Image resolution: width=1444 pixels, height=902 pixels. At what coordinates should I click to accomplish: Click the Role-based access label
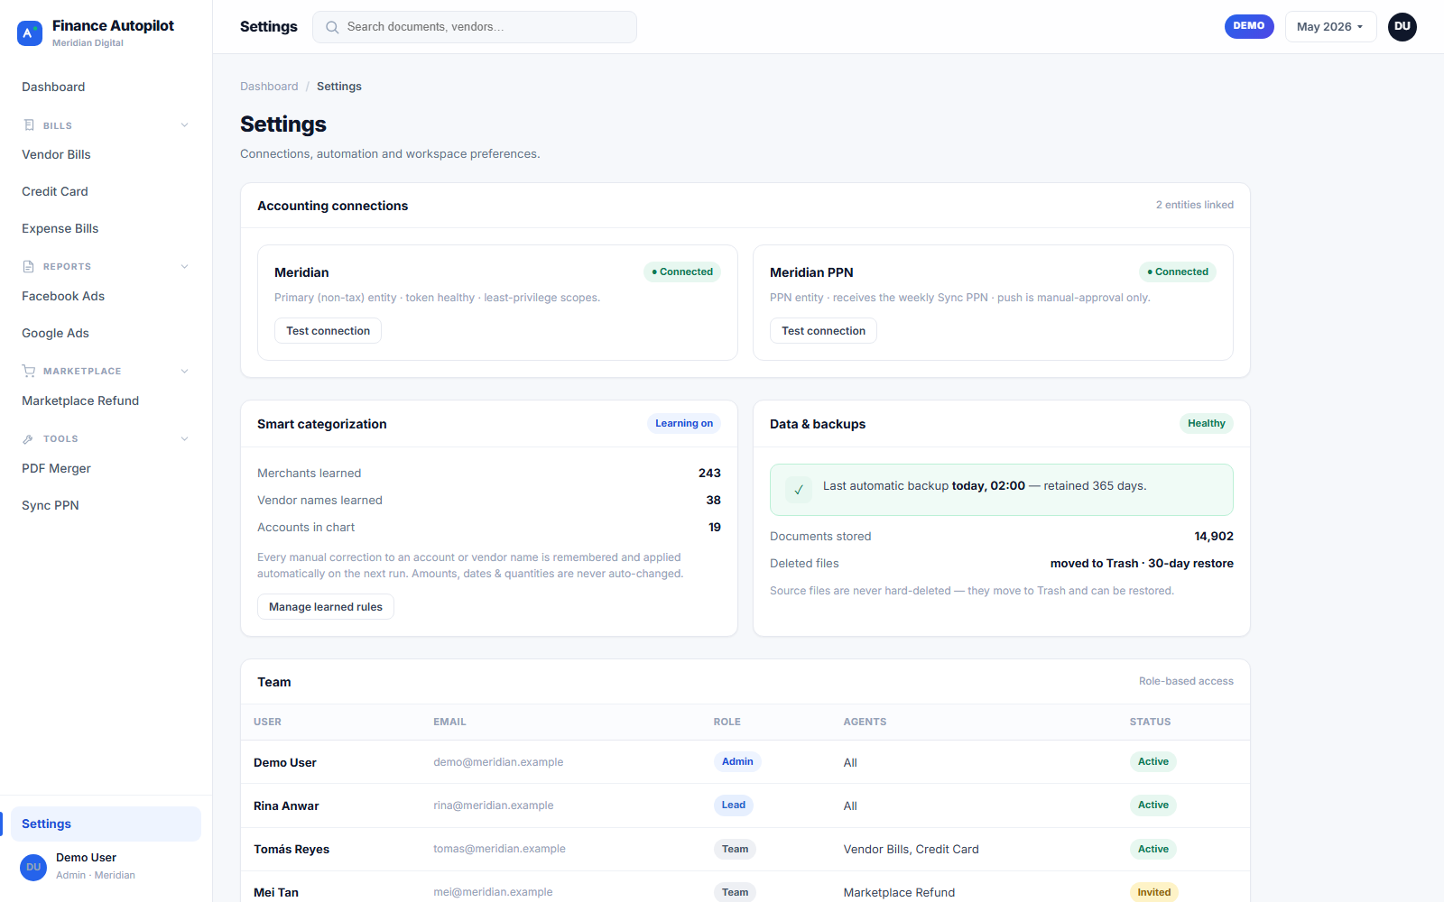(1186, 682)
